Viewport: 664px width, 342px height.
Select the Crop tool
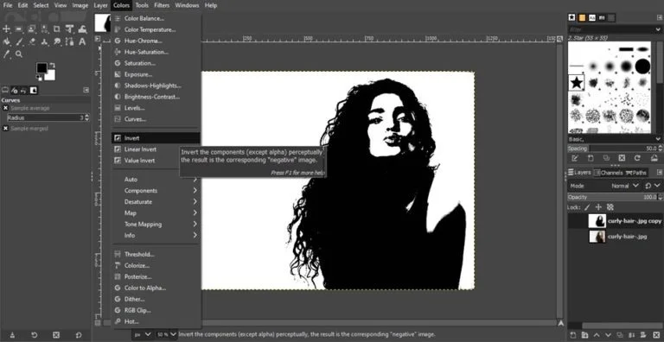point(56,28)
